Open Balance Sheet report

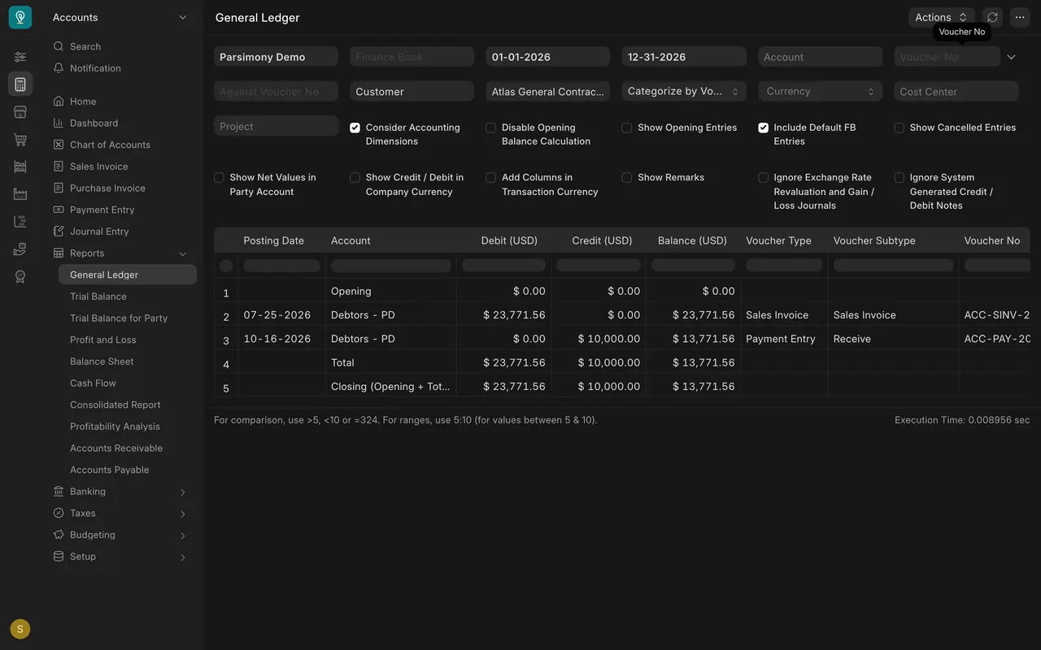pos(102,362)
